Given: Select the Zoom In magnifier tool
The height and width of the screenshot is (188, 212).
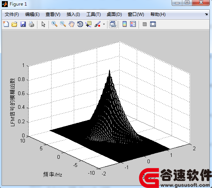Looking at the screenshot, I should tap(54, 24).
